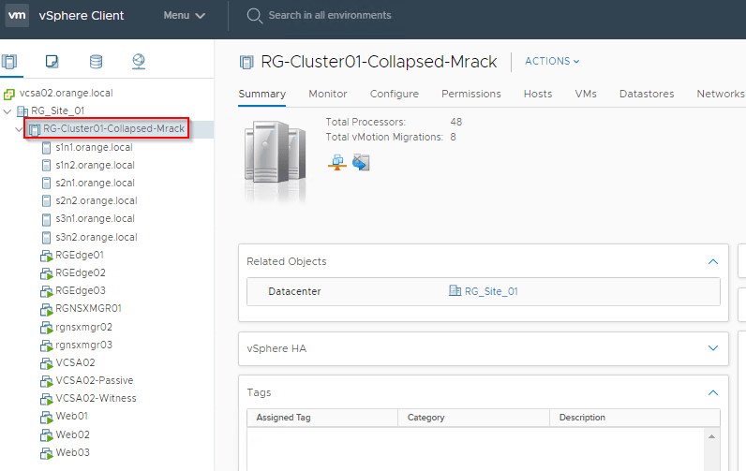Sort by Assigned Tag column header

(x=322, y=418)
